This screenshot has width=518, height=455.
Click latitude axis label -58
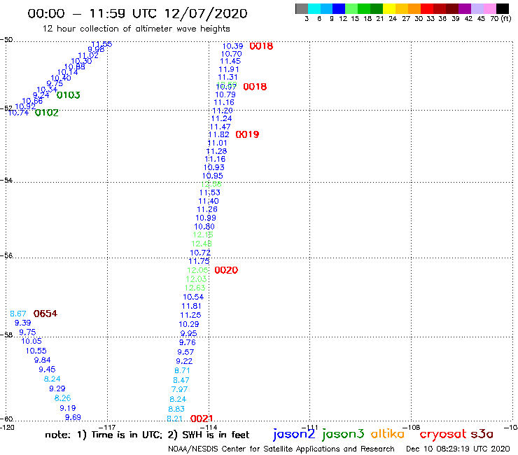6,335
